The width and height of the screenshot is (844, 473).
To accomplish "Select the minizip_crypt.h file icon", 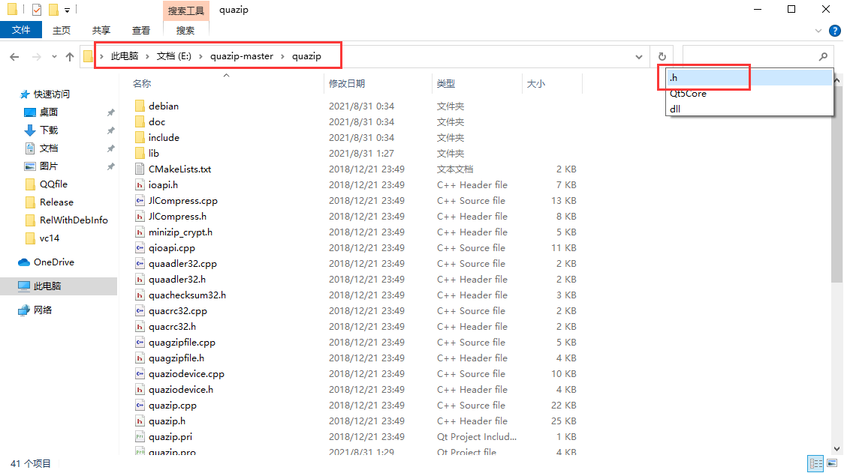I will [140, 232].
